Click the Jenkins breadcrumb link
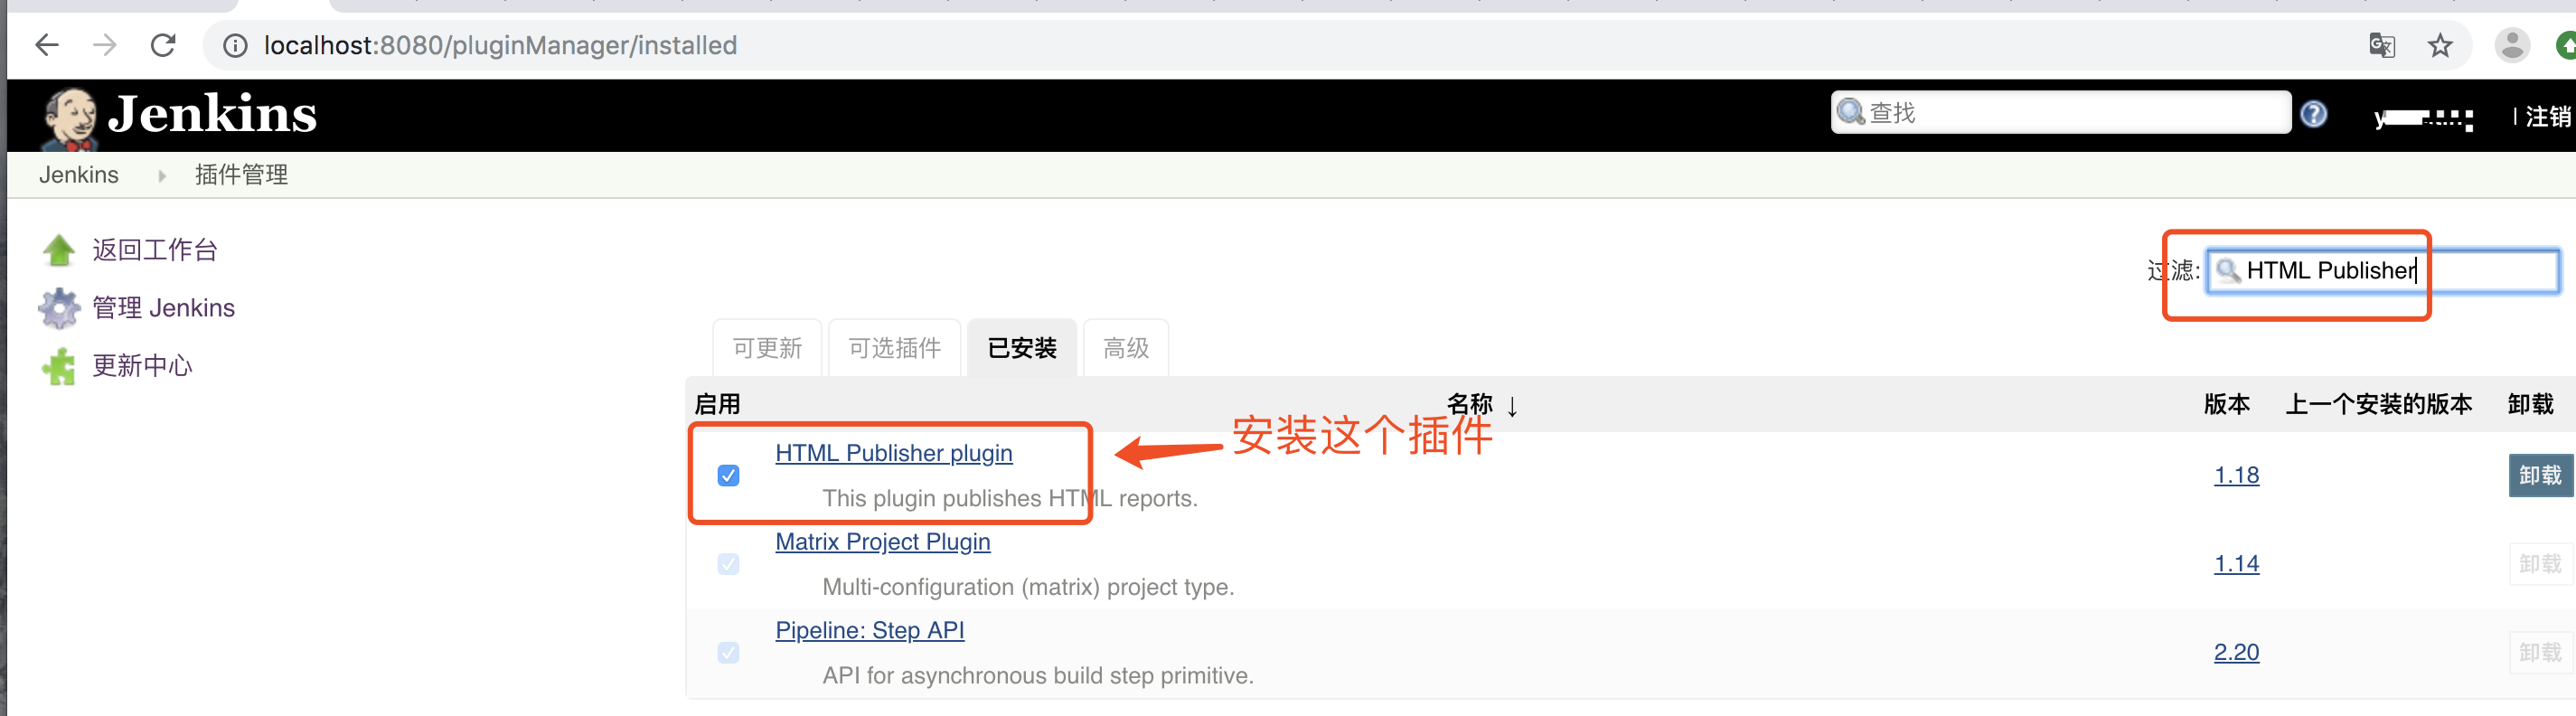2576x716 pixels. [x=78, y=175]
